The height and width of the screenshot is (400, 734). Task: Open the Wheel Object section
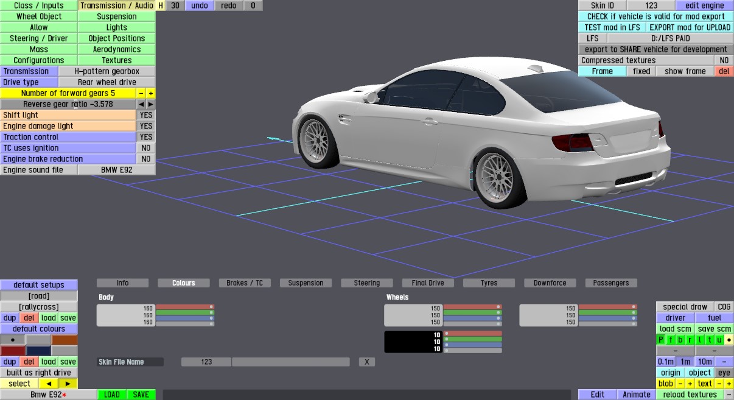39,16
